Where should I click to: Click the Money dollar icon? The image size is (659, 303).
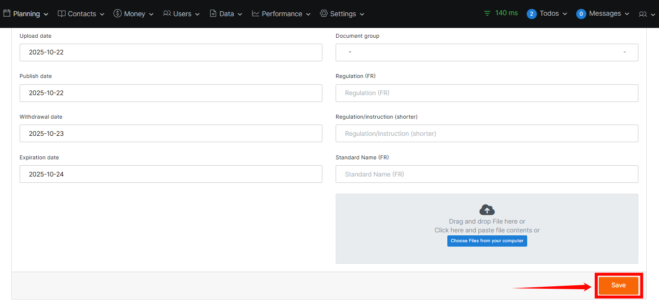118,14
